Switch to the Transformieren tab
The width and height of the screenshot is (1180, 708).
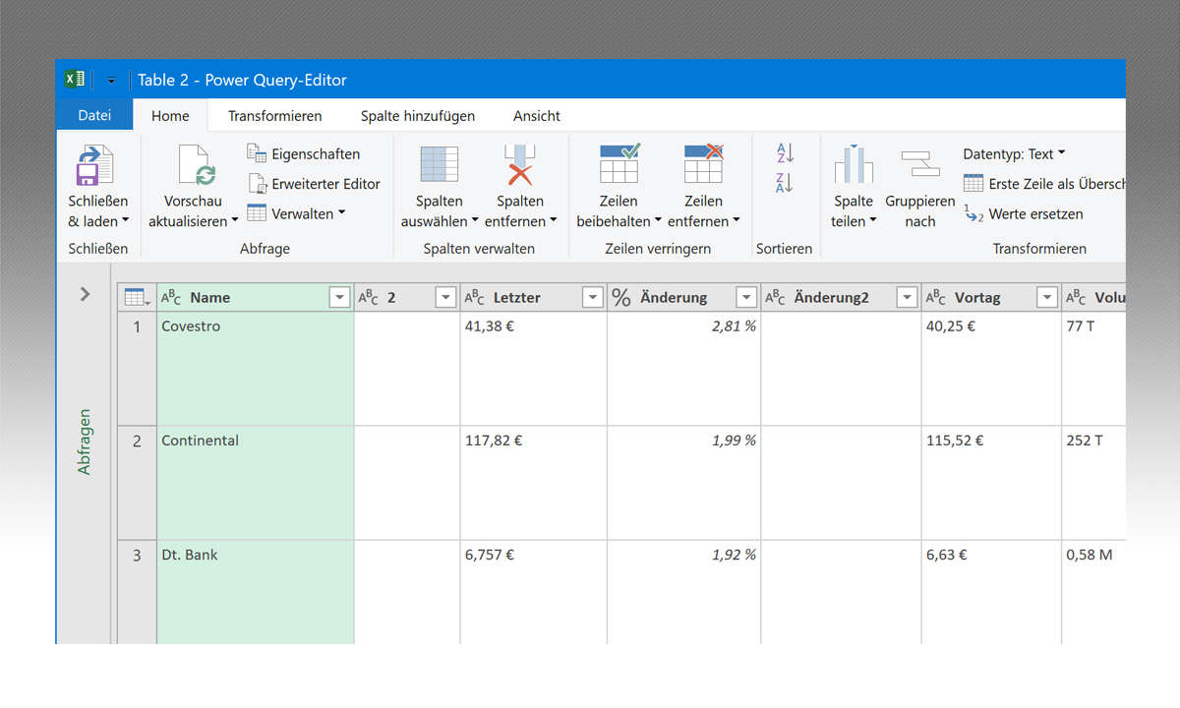tap(275, 115)
